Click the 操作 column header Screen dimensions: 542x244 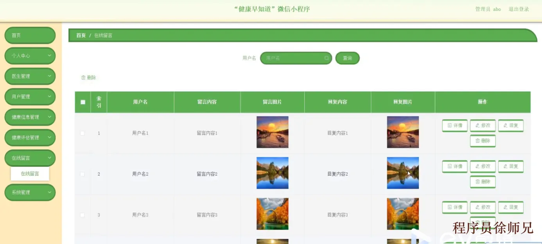483,102
